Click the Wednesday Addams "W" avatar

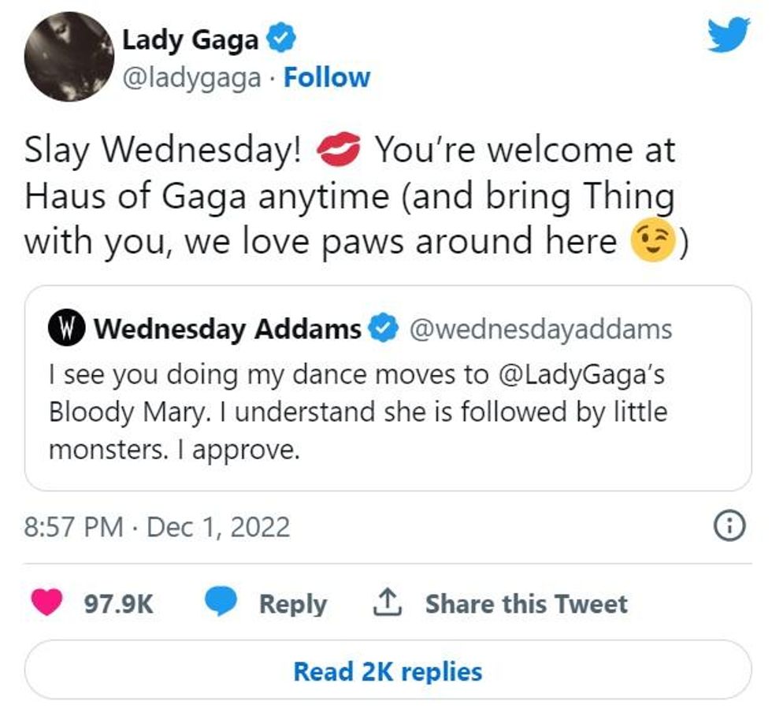67,328
